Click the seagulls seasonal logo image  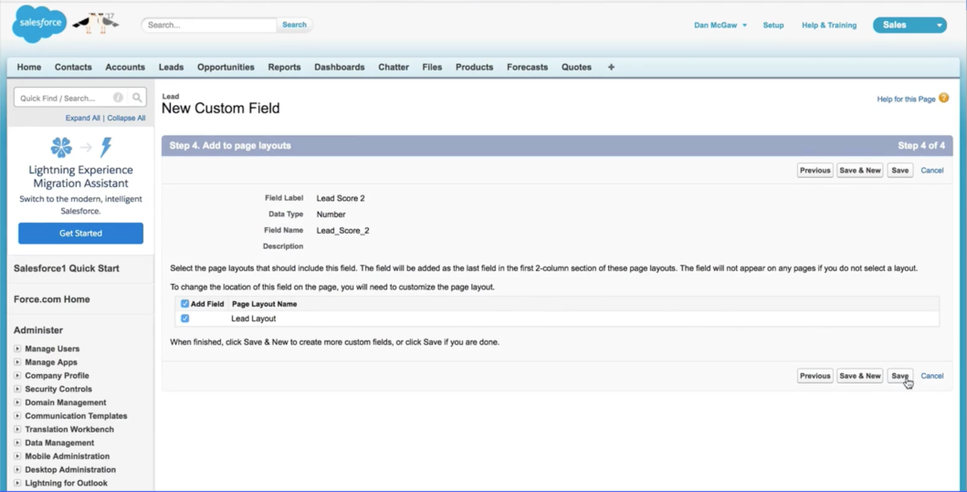pyautogui.click(x=96, y=23)
